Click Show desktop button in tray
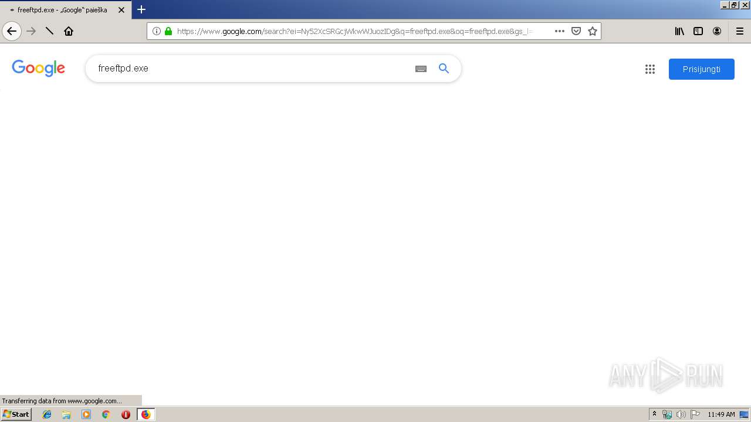 [x=744, y=414]
